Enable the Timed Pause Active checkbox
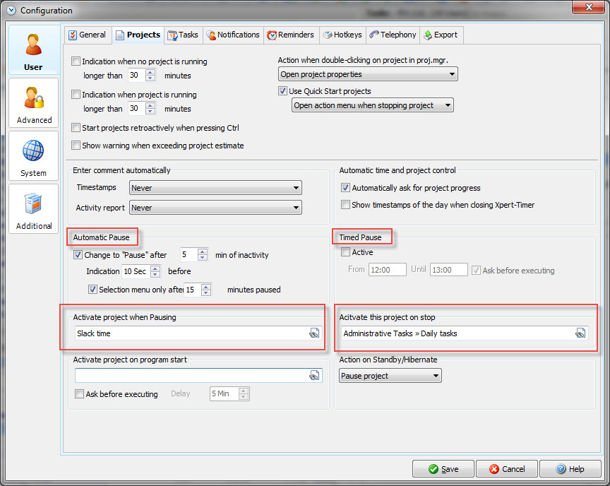610x486 pixels. tap(345, 252)
